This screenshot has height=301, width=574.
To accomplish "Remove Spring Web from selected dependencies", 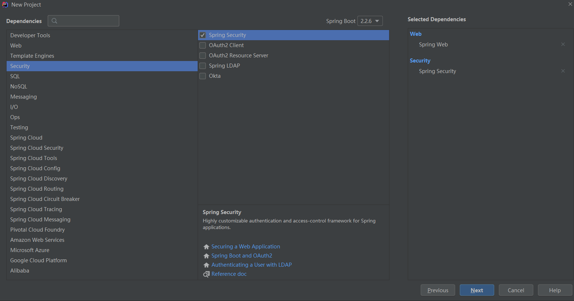I will pos(563,44).
